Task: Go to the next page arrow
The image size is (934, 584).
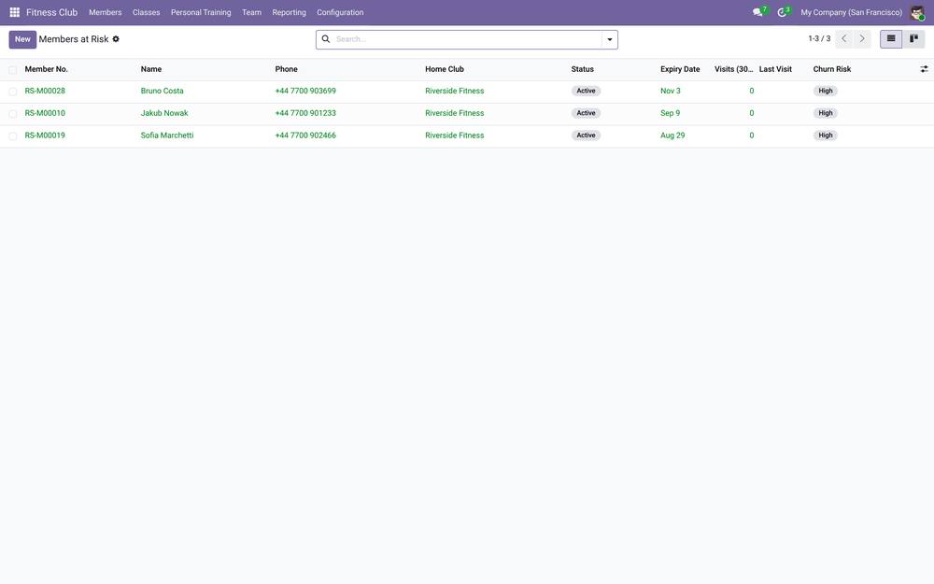Action: 862,38
